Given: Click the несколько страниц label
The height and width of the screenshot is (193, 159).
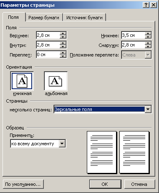Looking at the screenshot, I should tap(30, 110).
